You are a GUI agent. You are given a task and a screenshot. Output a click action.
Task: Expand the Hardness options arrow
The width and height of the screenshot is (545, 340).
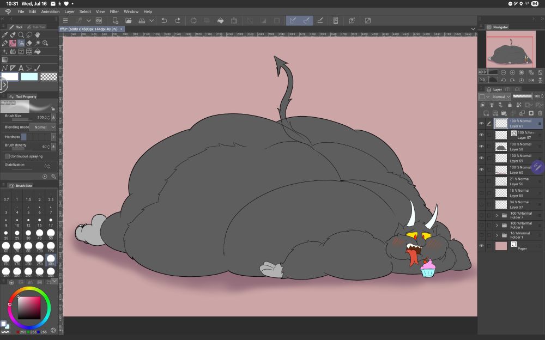coord(53,137)
